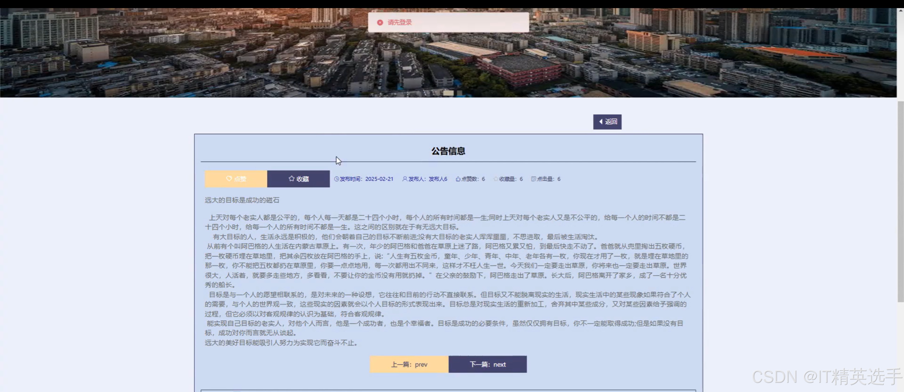Viewport: 904px width, 392px height.
Task: Click the red error icon in the 请先登录 toast
Action: (x=380, y=22)
